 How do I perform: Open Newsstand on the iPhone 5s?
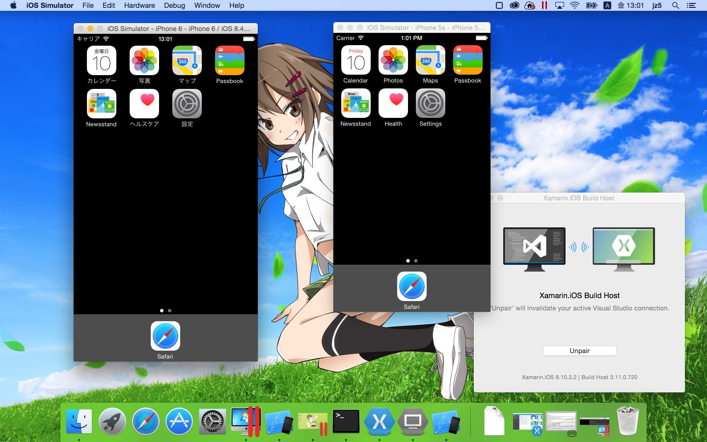pyautogui.click(x=355, y=104)
